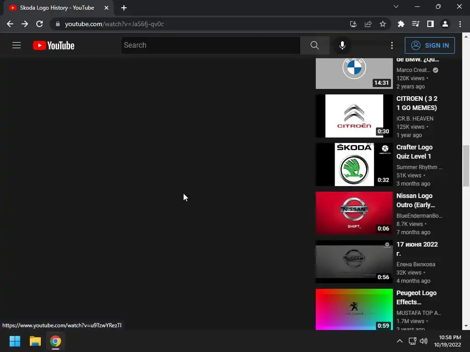
Task: Close the Skoda Logo History tab
Action: coord(106,8)
